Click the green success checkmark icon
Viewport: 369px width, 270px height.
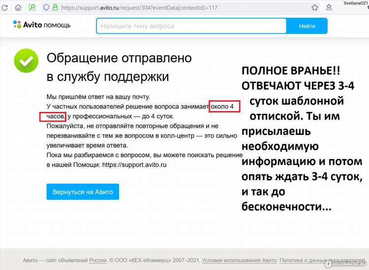click(x=26, y=60)
